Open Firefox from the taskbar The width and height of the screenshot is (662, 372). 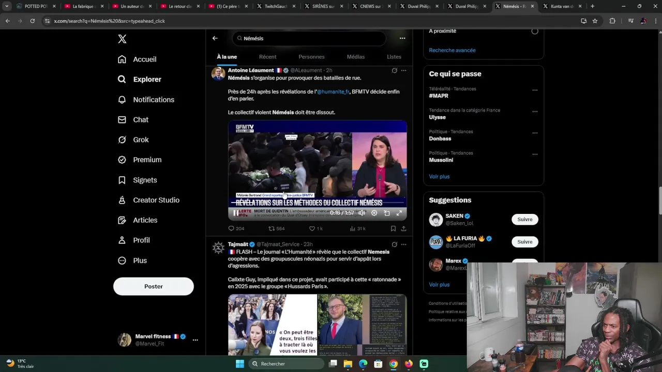409,364
